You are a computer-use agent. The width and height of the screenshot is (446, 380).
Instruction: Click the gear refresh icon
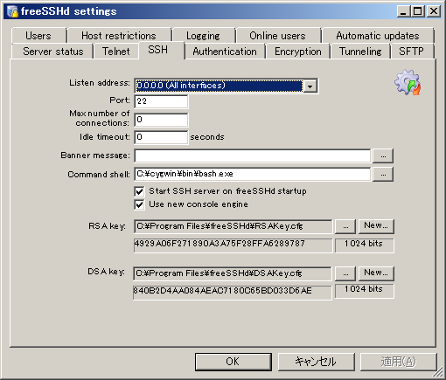(408, 82)
